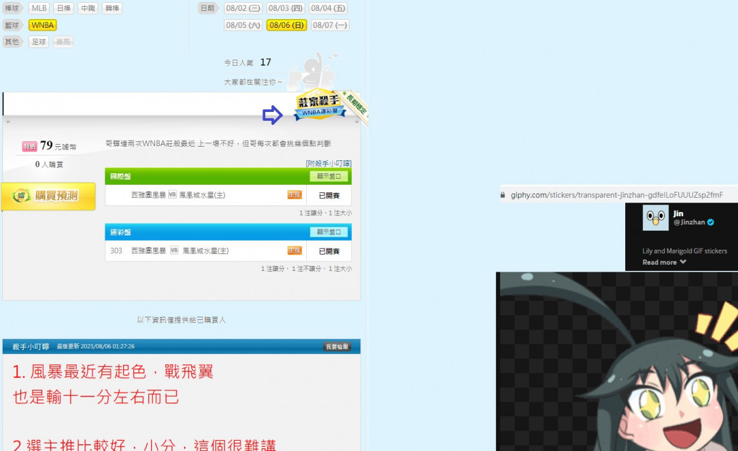Image resolution: width=738 pixels, height=451 pixels.
Task: Click the 主推 badge in the 運彩盤 row
Action: [295, 251]
